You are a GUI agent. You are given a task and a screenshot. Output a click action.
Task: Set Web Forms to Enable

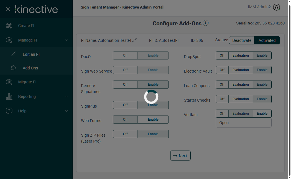click(x=153, y=119)
